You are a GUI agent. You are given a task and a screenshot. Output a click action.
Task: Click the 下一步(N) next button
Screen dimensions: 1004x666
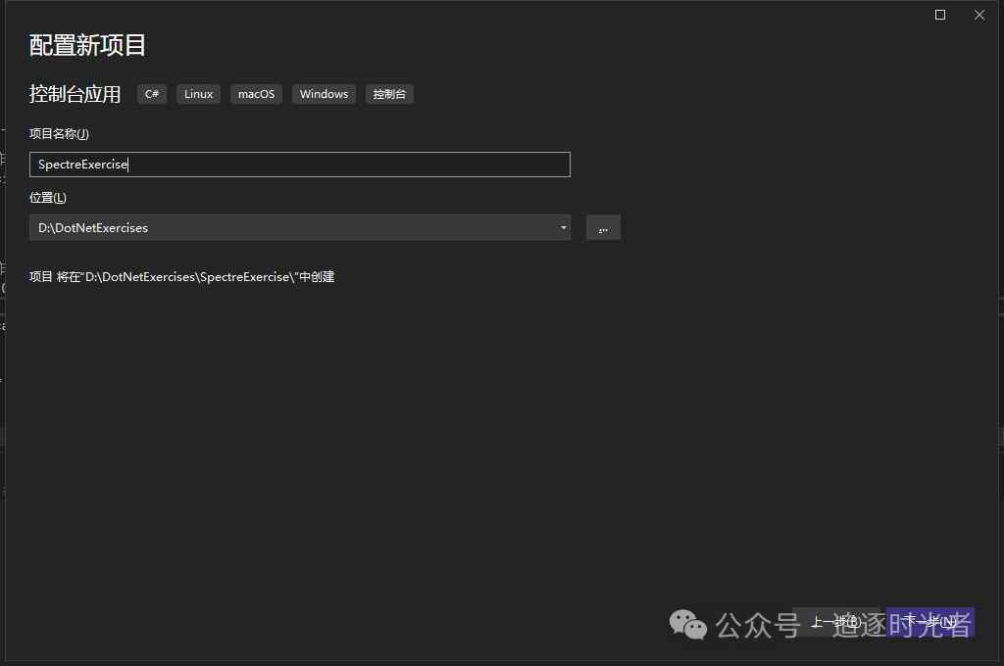pos(928,621)
